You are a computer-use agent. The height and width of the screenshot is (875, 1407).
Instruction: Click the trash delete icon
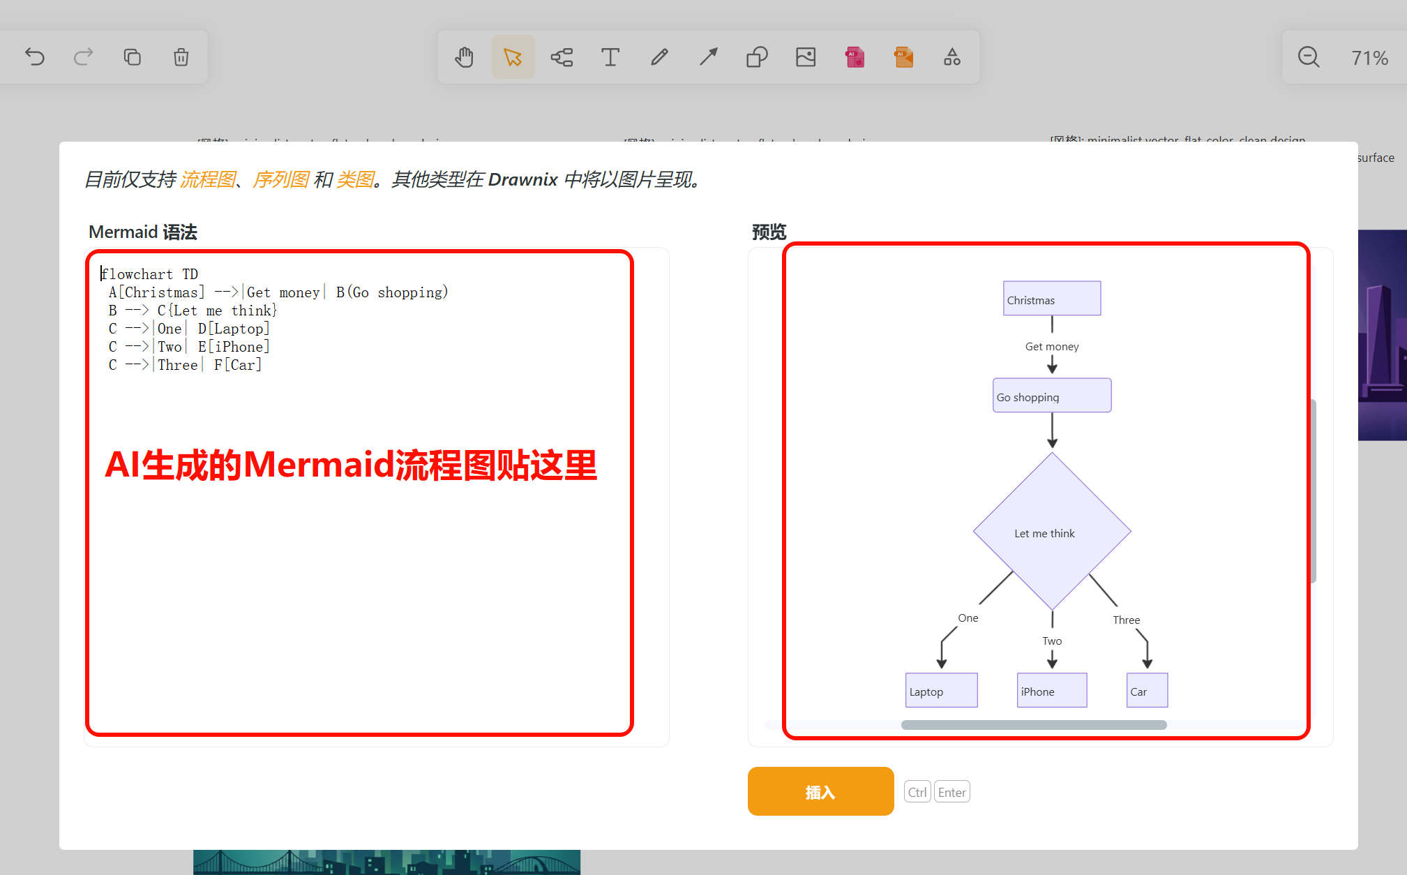[x=181, y=57]
